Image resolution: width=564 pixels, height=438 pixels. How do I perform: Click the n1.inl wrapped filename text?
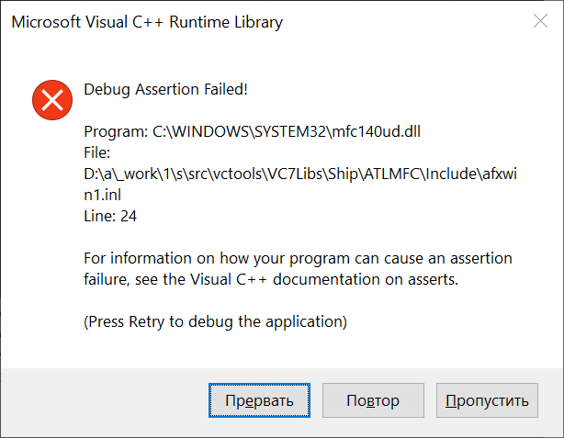point(103,196)
